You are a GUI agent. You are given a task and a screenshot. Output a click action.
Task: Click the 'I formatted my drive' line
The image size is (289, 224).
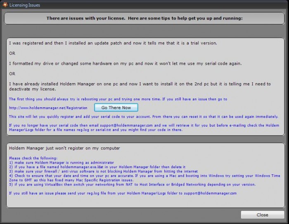click(126, 64)
